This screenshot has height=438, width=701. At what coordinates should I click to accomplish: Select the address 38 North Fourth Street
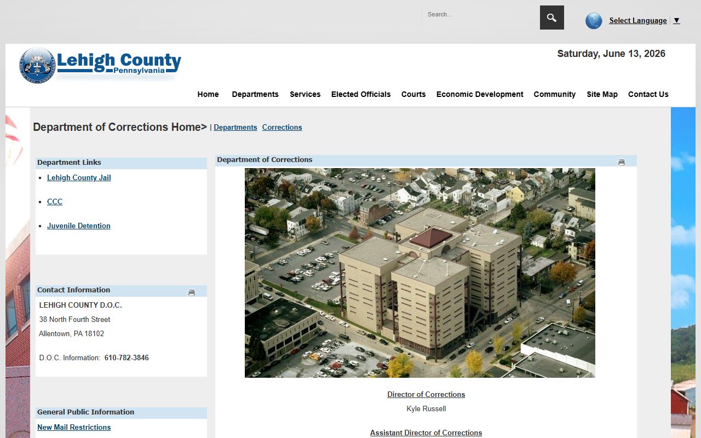tap(74, 319)
